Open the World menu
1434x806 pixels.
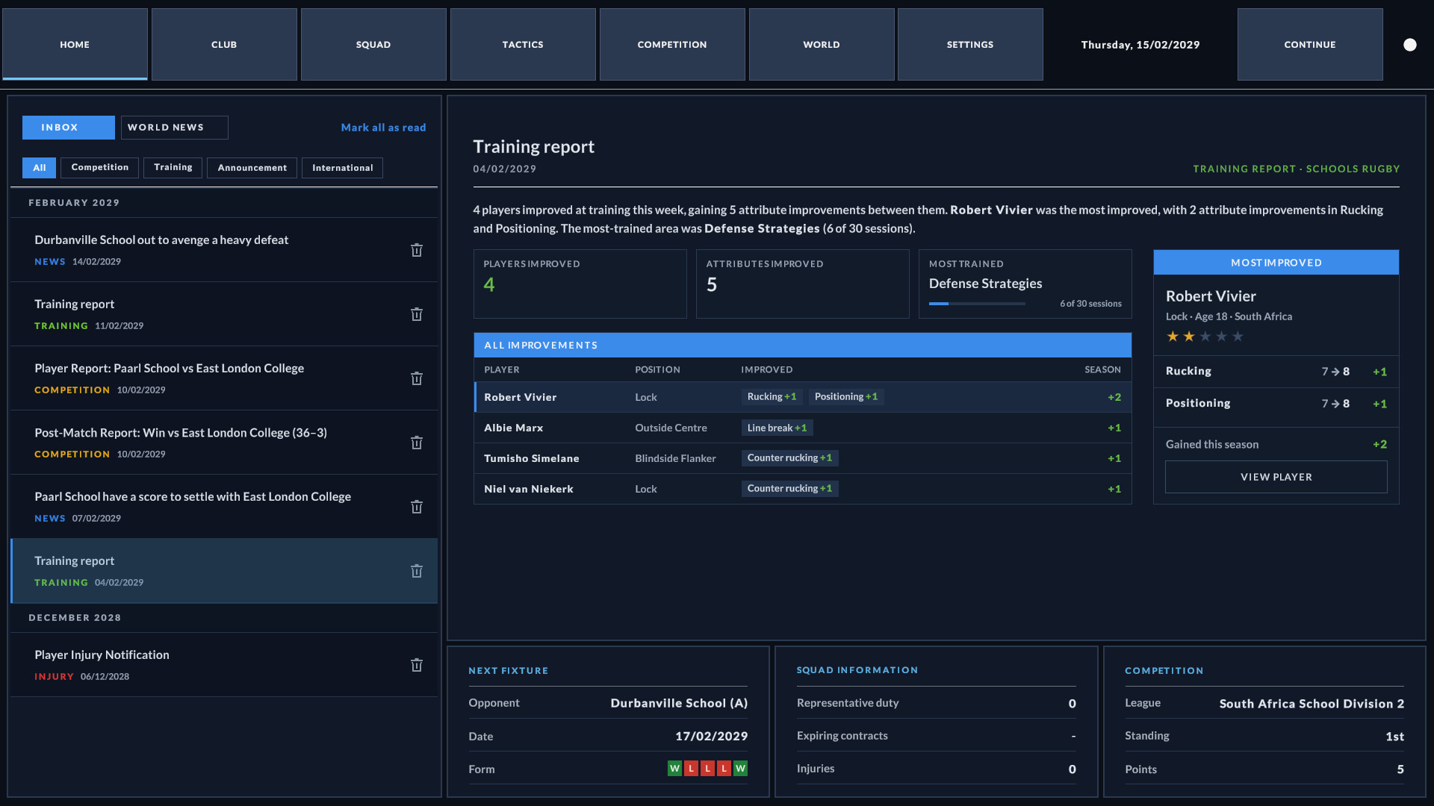(822, 44)
